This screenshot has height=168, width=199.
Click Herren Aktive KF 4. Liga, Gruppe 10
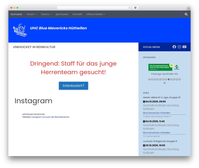tap(162, 97)
